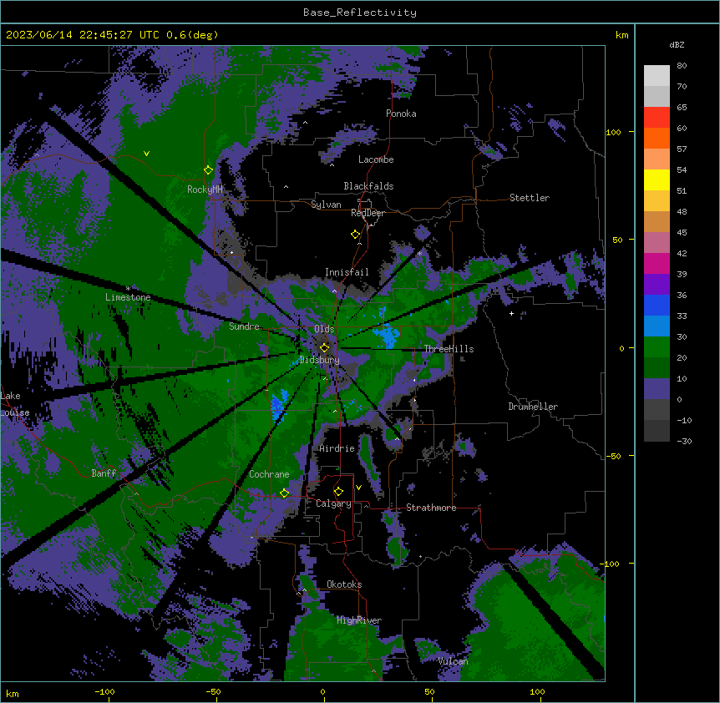Click the purple 0–10 dBZ legend color
This screenshot has width=720, height=703.
(x=657, y=389)
